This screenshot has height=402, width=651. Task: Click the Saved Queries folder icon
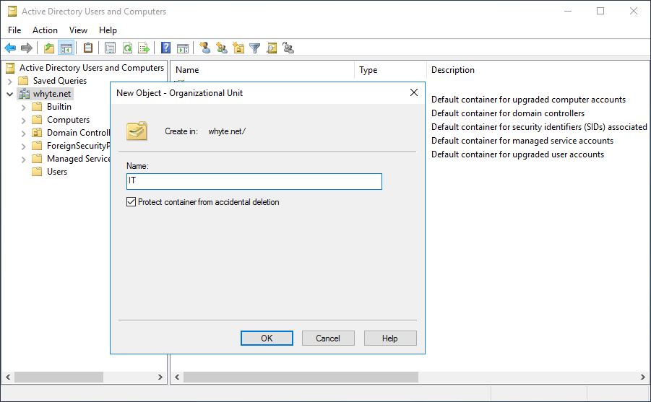pyautogui.click(x=23, y=81)
